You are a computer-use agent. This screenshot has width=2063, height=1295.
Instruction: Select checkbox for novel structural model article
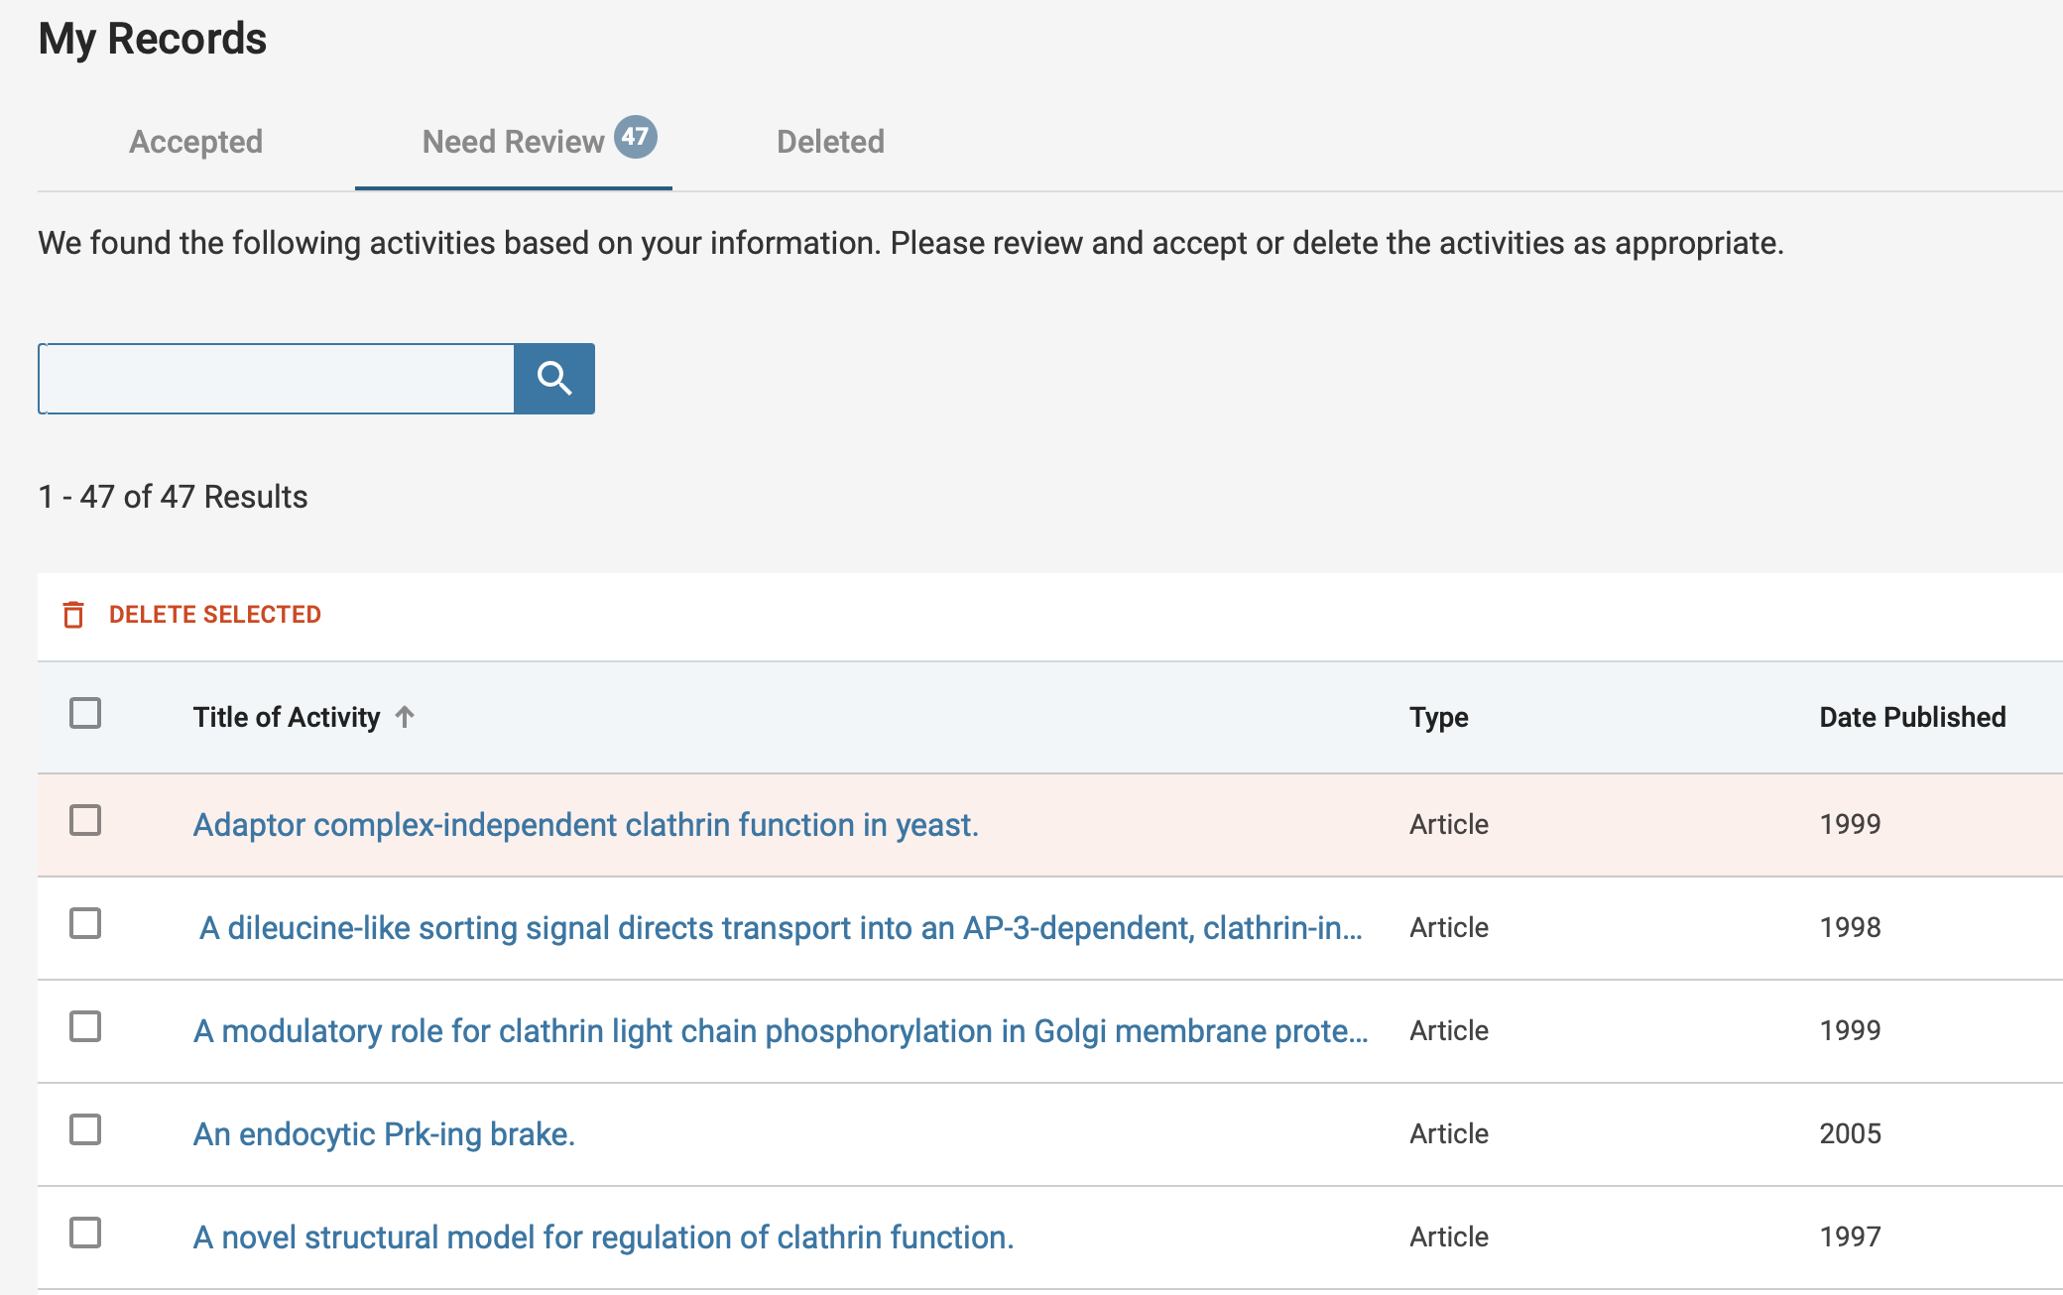pos(85,1234)
